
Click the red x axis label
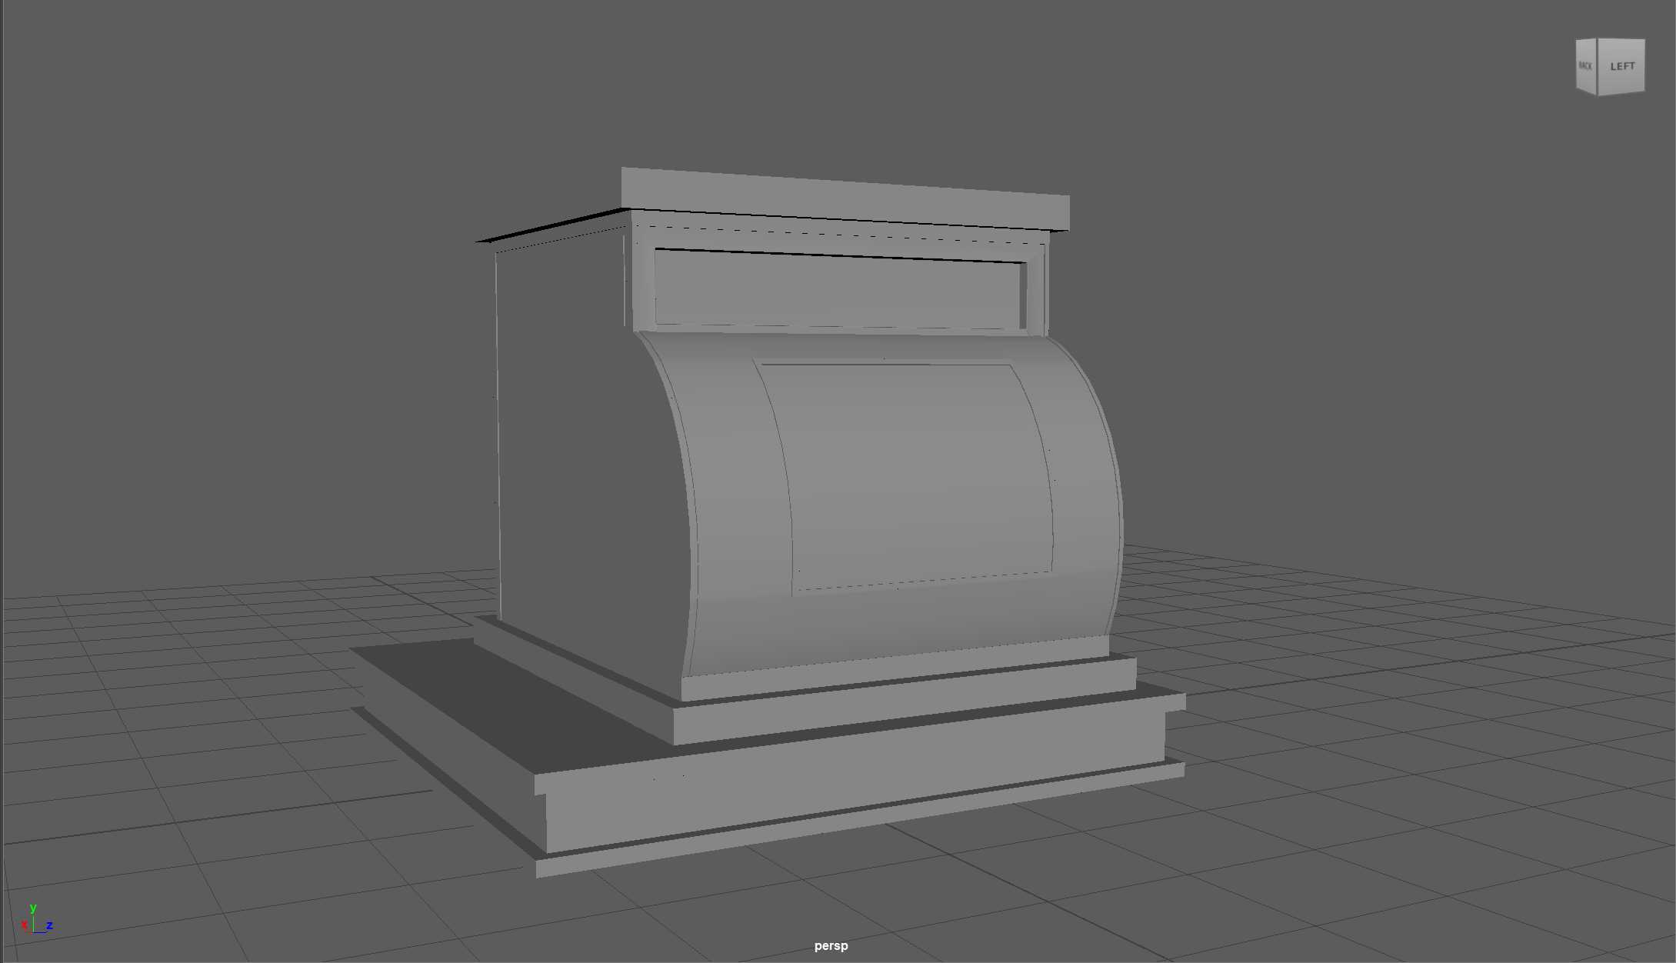coord(24,925)
